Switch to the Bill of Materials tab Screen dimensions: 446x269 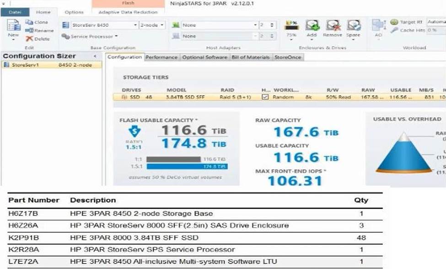click(250, 58)
